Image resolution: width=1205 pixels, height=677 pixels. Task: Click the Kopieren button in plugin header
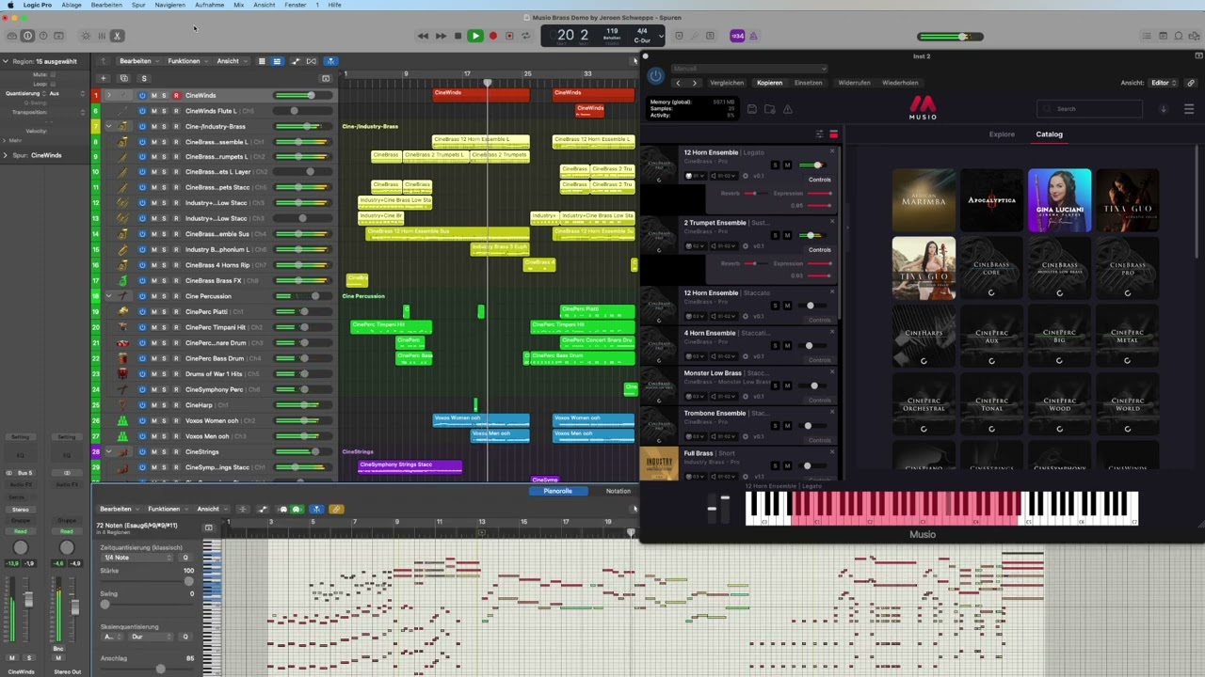(x=769, y=83)
